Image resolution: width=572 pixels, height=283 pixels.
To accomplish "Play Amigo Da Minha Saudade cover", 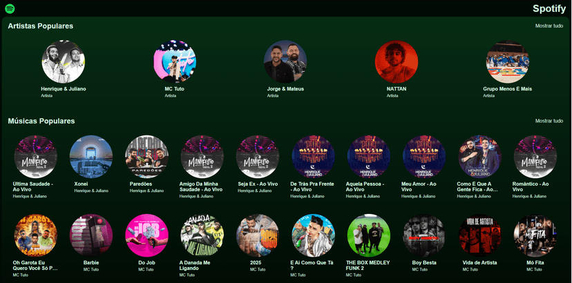I will (x=202, y=157).
